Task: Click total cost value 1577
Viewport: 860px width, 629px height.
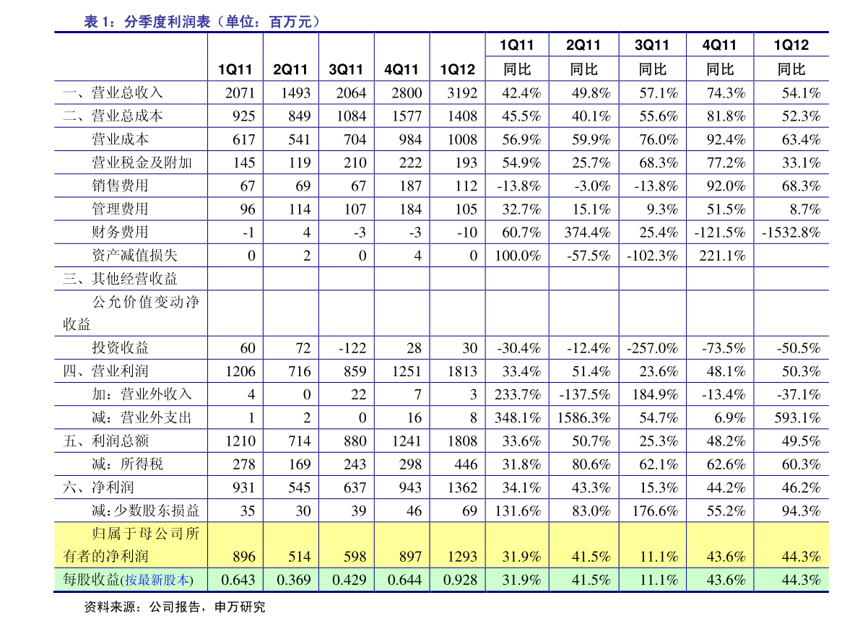Action: (407, 116)
